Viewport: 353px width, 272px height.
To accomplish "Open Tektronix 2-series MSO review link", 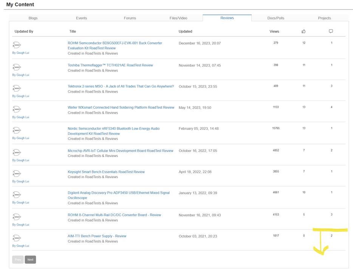I will 121,87.
